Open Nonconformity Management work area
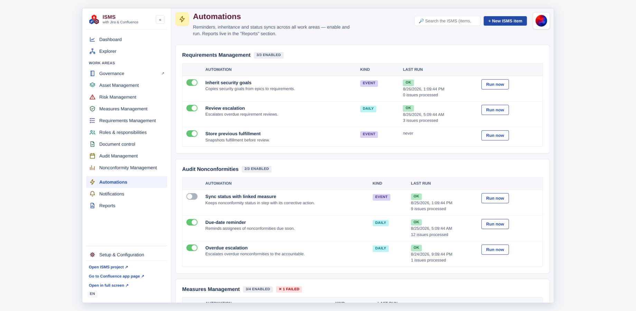This screenshot has width=636, height=311. coord(127,168)
